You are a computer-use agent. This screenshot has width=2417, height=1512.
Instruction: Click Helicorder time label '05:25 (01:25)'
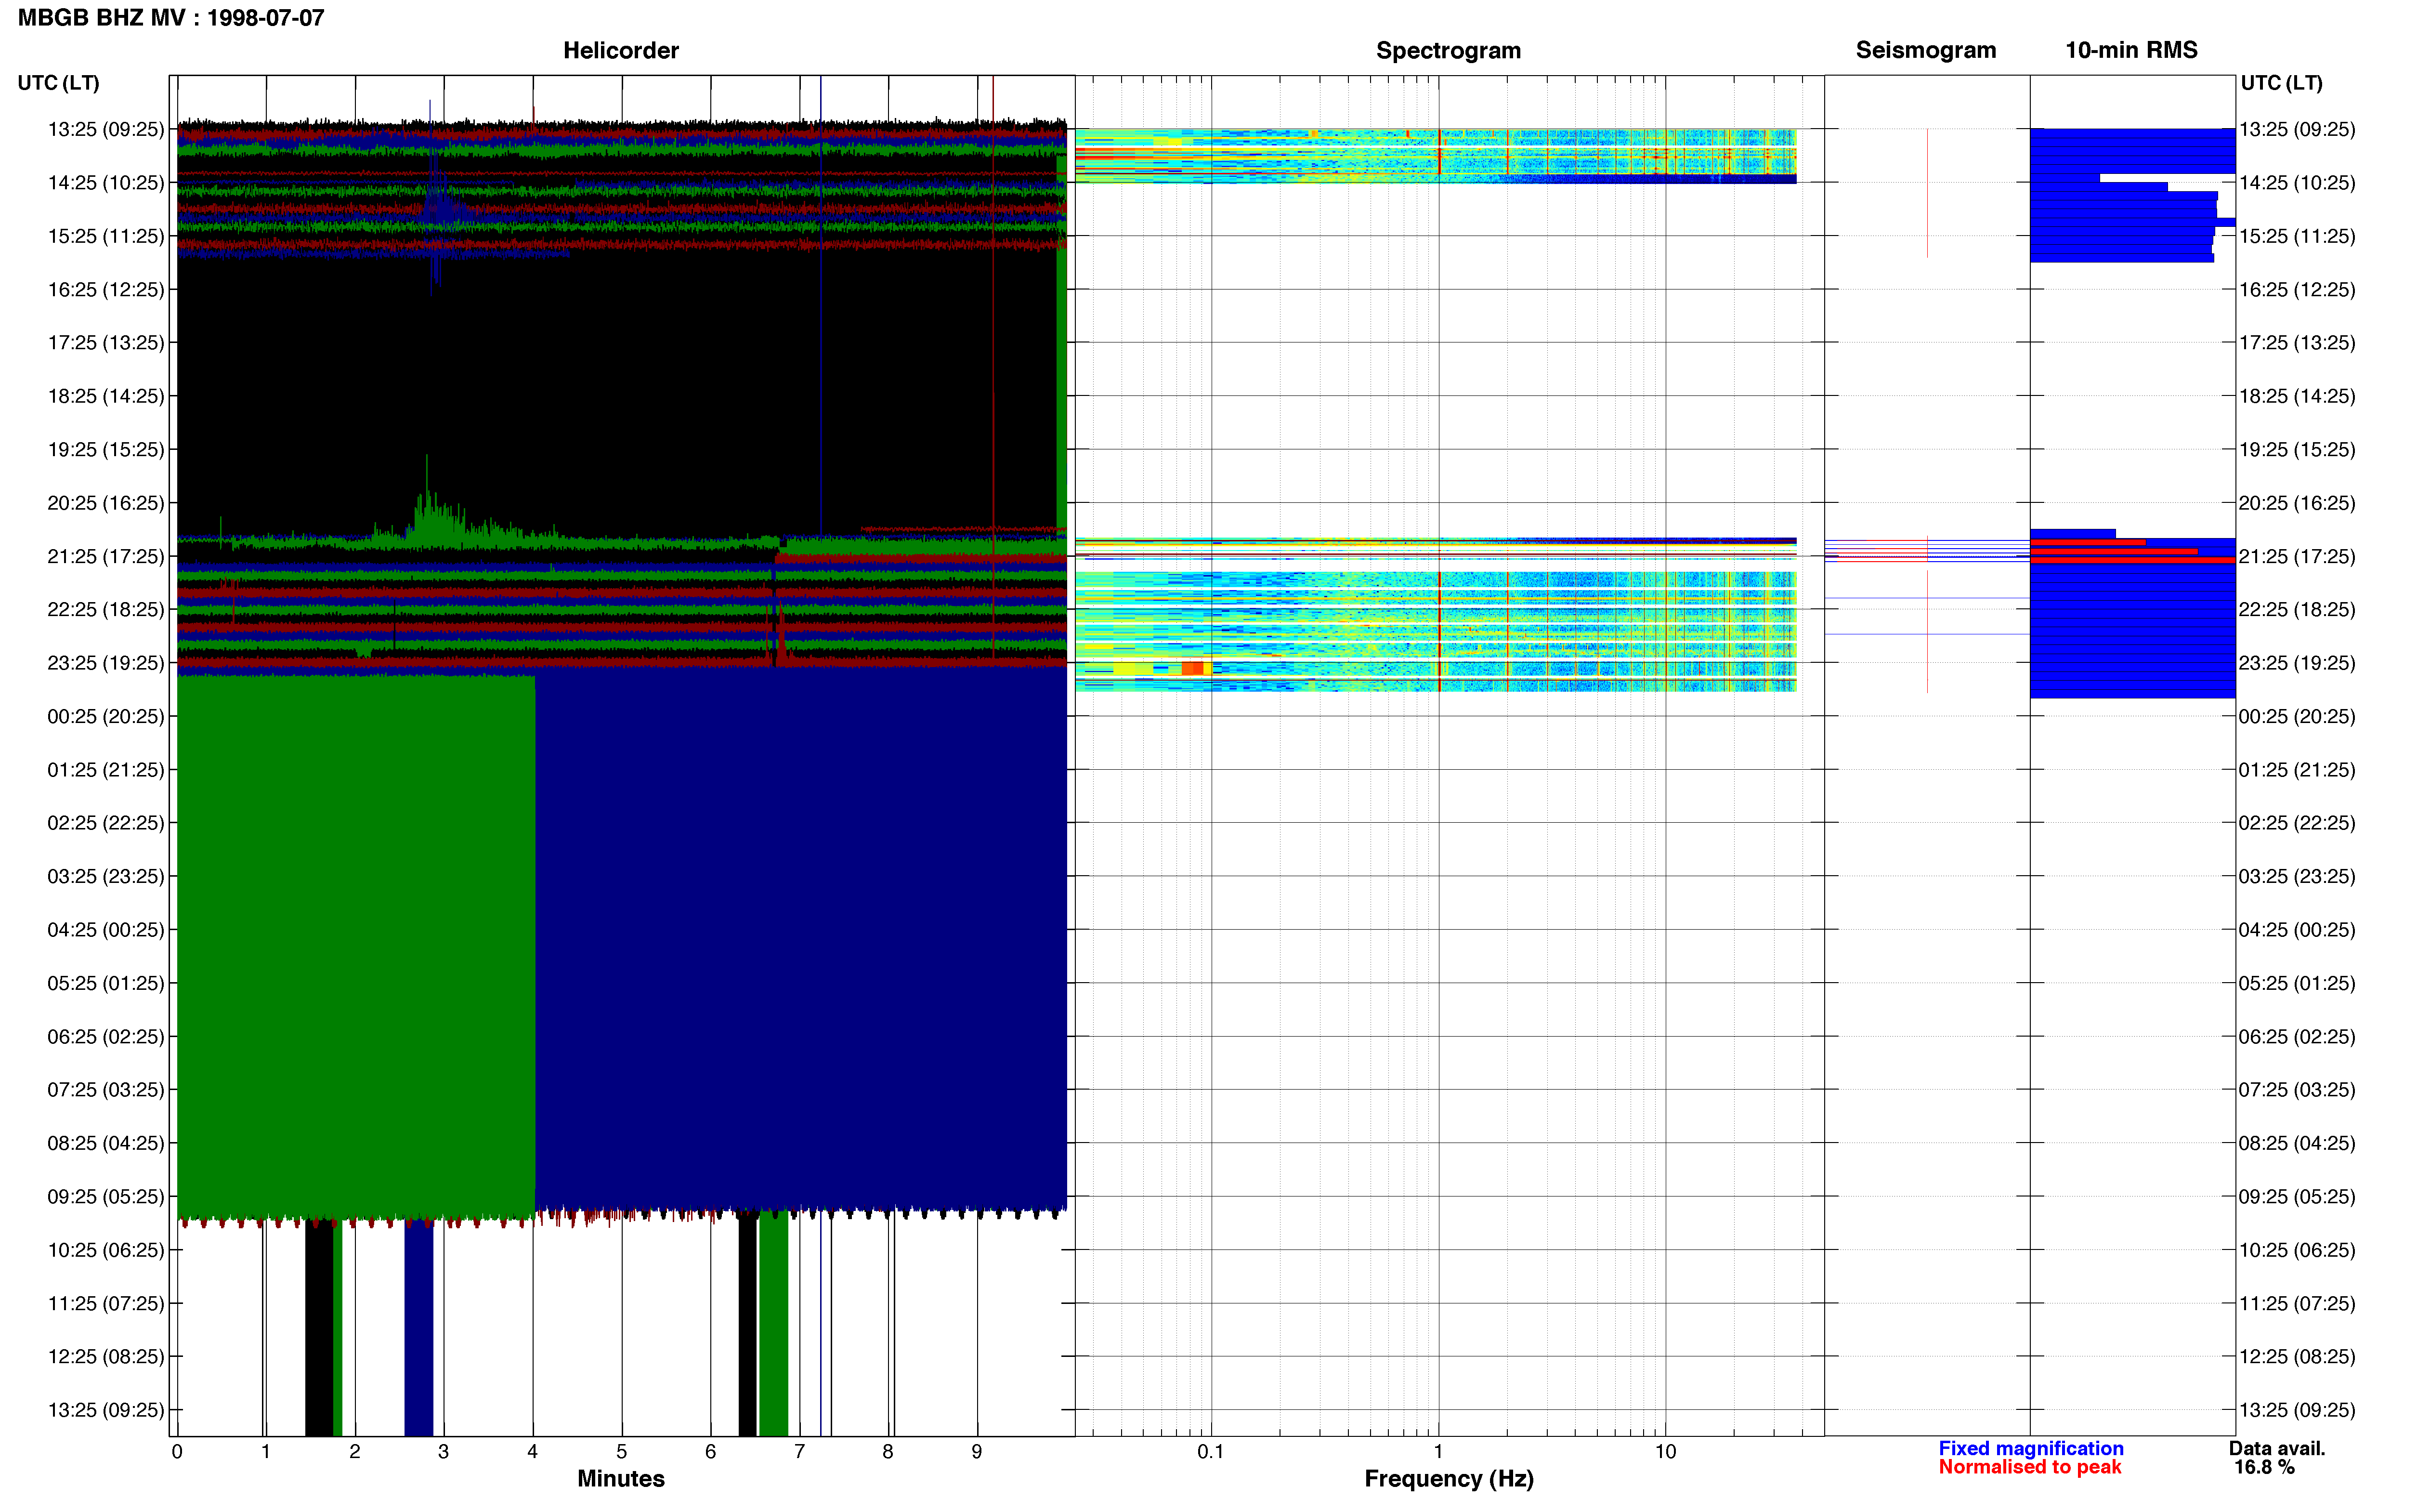[x=106, y=983]
